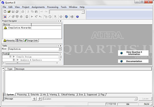Click the Start Analysis & Synthesis icon
This screenshot has height=107, width=154.
click(36, 17)
